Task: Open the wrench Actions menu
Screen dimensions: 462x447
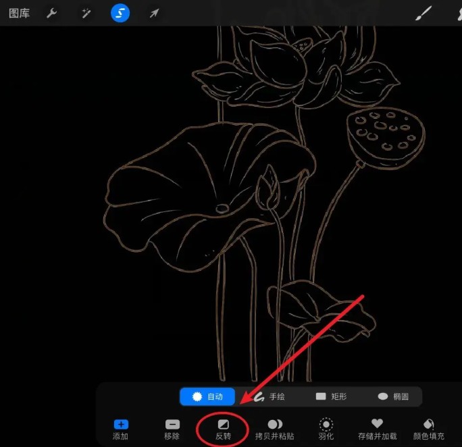Action: pos(51,14)
